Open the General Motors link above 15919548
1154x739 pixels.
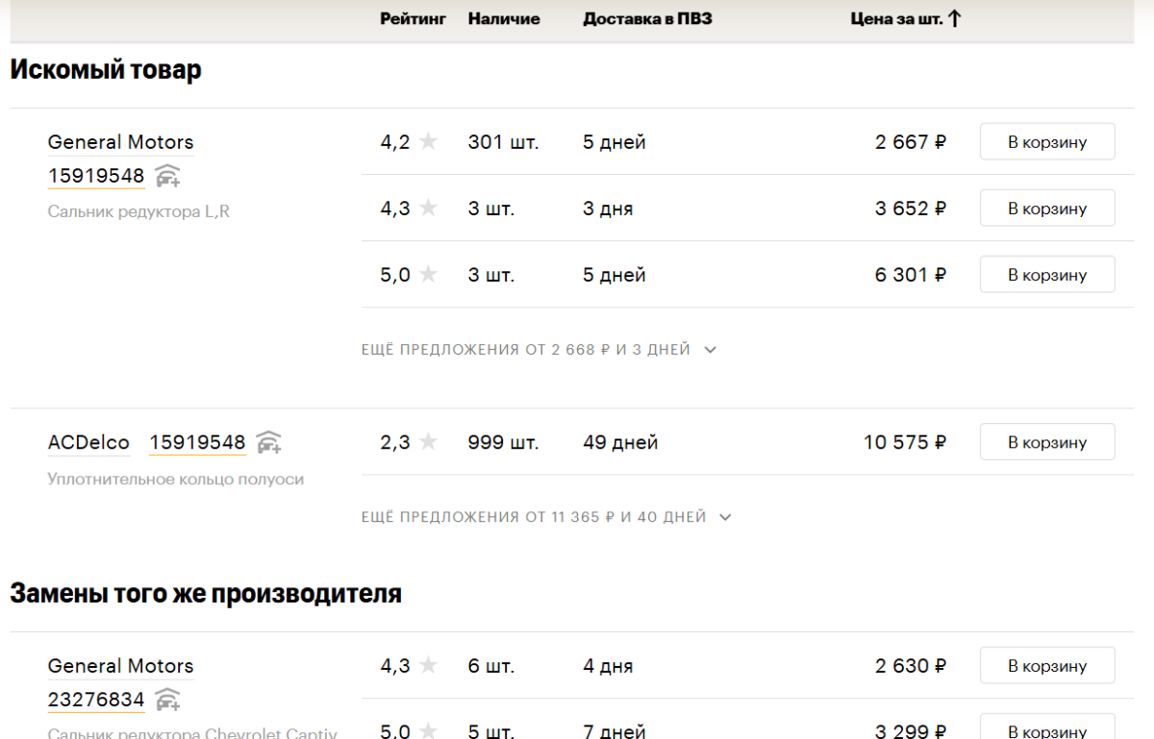click(120, 142)
